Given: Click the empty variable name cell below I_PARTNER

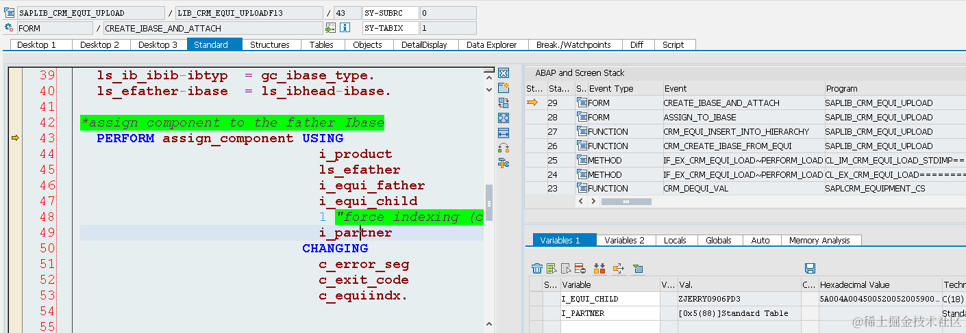Looking at the screenshot, I should [610, 327].
